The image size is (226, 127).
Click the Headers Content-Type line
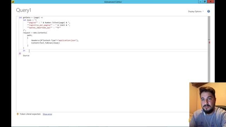point(55,41)
